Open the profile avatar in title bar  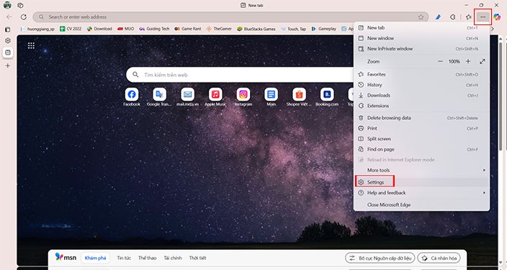7,5
